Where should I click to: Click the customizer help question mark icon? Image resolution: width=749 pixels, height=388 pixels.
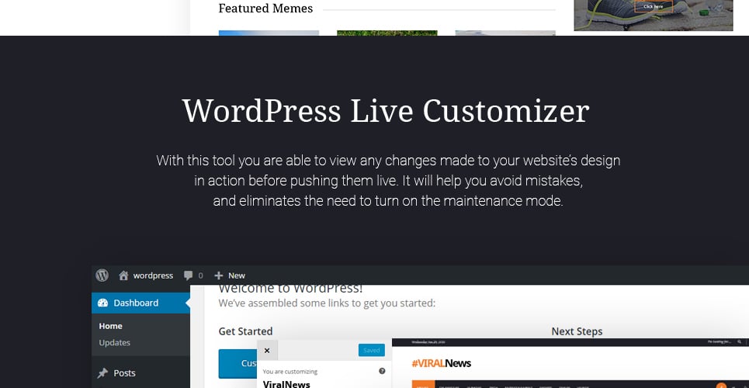(382, 371)
